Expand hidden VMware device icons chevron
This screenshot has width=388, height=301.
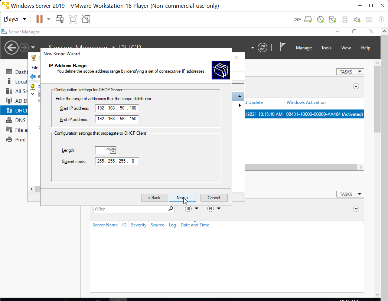tap(297, 19)
